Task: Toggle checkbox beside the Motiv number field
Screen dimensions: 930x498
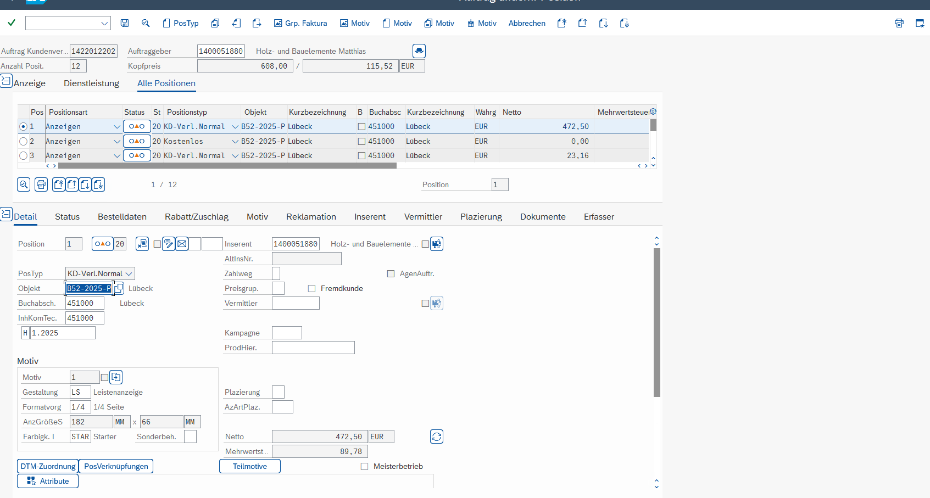Action: pyautogui.click(x=104, y=377)
